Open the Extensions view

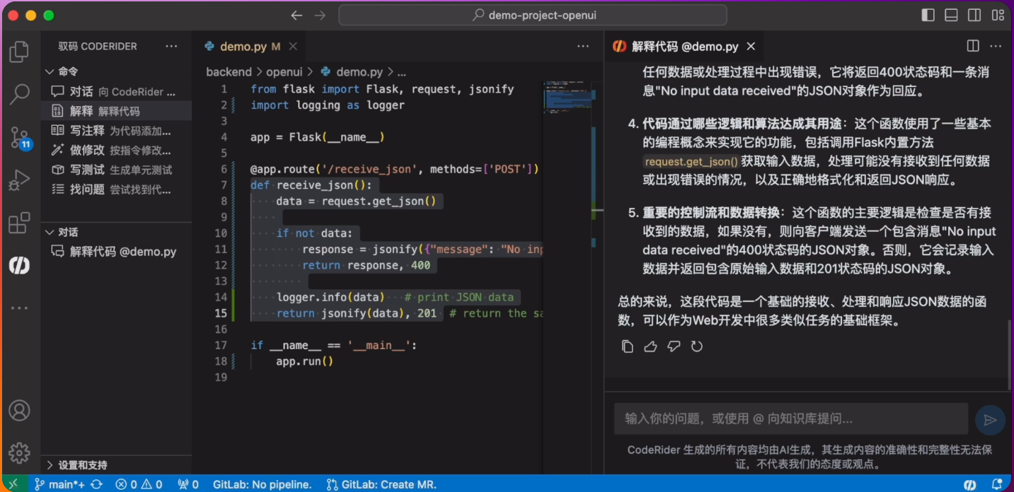click(x=19, y=223)
